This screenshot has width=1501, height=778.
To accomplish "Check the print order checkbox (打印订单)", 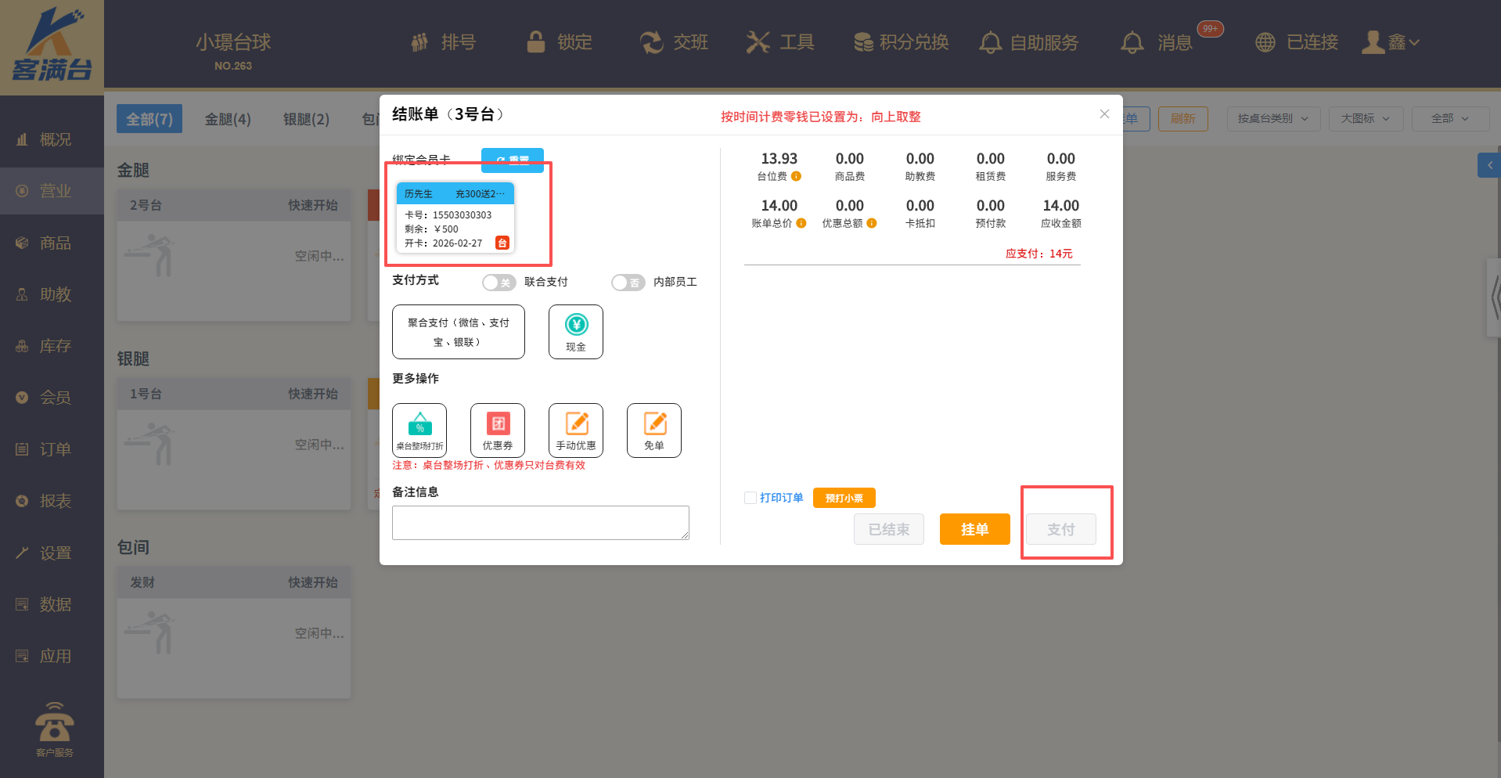I will click(750, 498).
